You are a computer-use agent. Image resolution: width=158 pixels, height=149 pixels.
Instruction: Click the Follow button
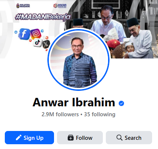[80, 138]
